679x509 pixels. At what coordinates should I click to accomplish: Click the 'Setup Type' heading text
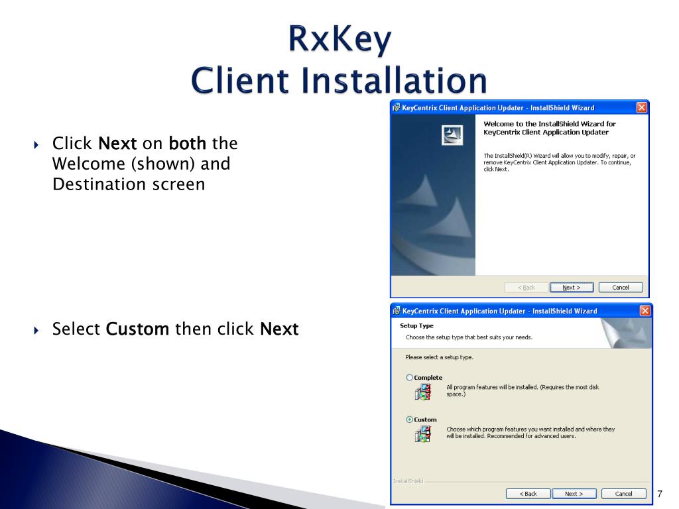click(x=416, y=326)
